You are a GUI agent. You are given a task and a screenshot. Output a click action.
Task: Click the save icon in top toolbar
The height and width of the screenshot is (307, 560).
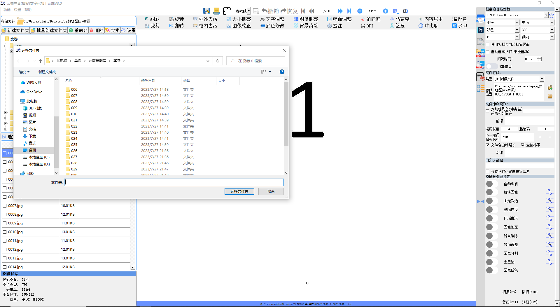206,11
